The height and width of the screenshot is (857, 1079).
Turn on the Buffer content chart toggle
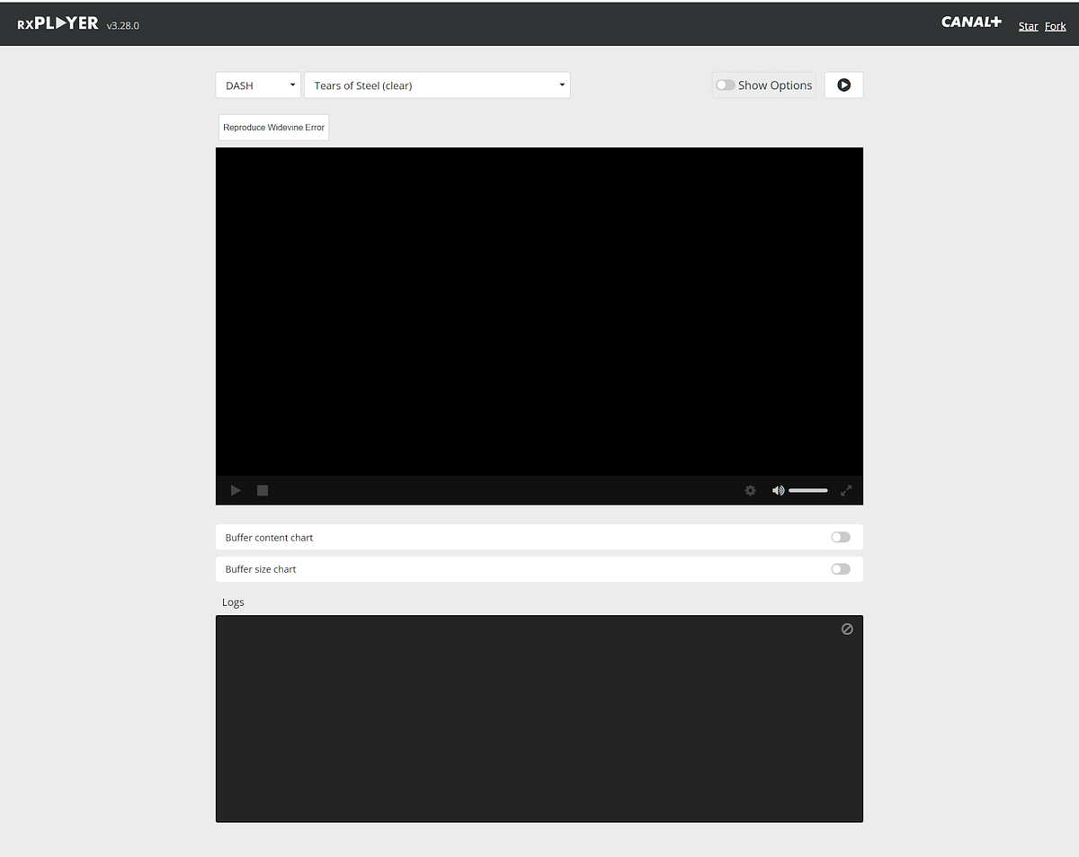840,536
